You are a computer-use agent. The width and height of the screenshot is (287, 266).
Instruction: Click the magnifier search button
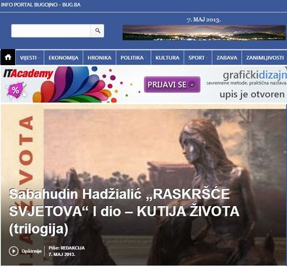(98, 30)
